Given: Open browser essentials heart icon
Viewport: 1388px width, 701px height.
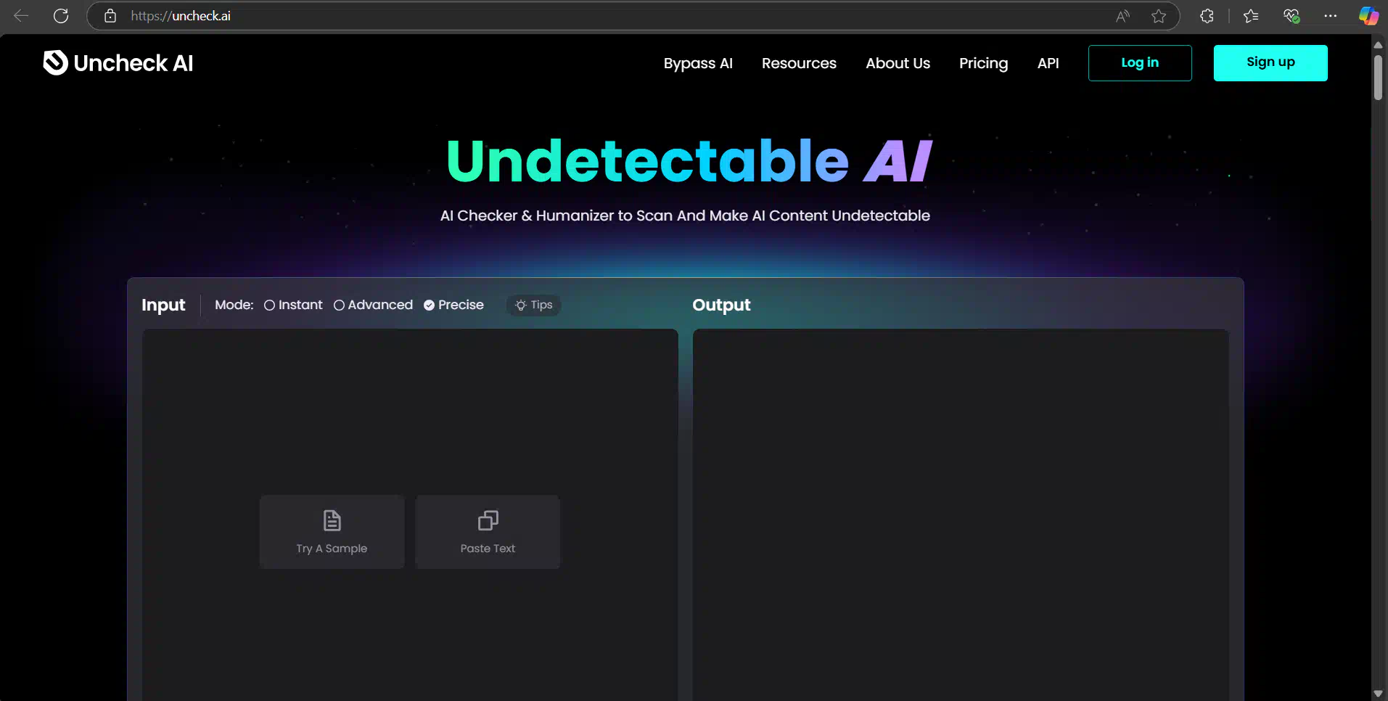Looking at the screenshot, I should (x=1292, y=16).
